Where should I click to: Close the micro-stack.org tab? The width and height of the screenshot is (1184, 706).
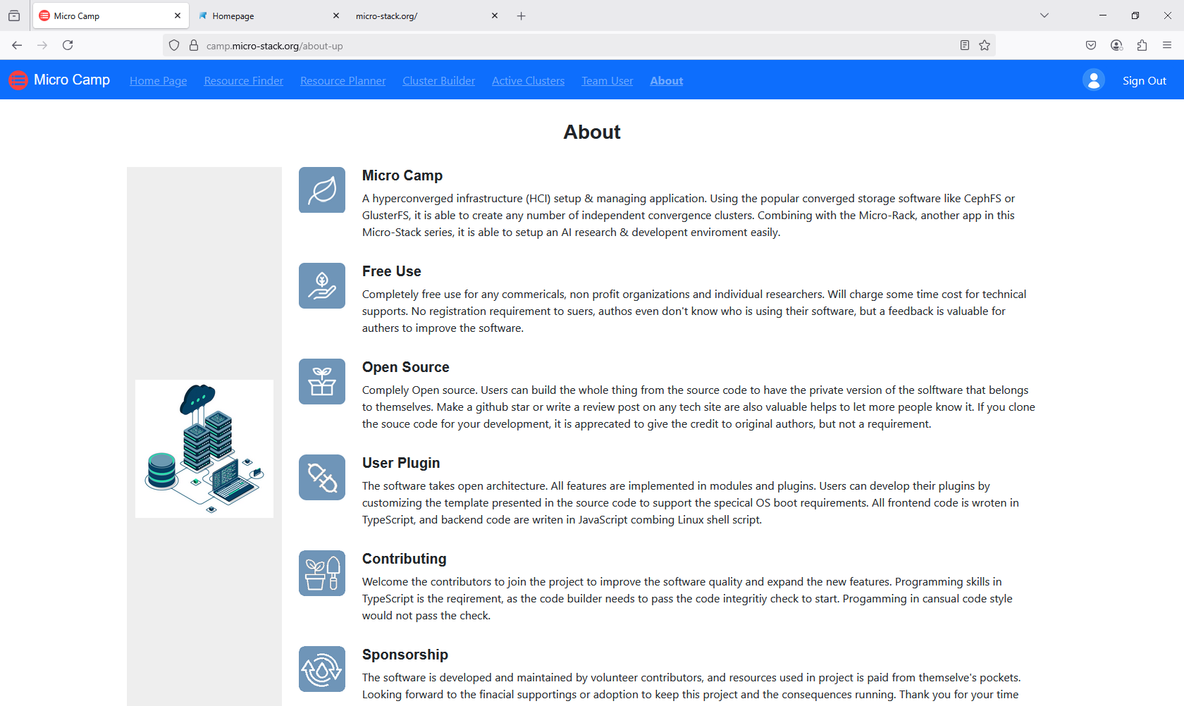point(495,16)
